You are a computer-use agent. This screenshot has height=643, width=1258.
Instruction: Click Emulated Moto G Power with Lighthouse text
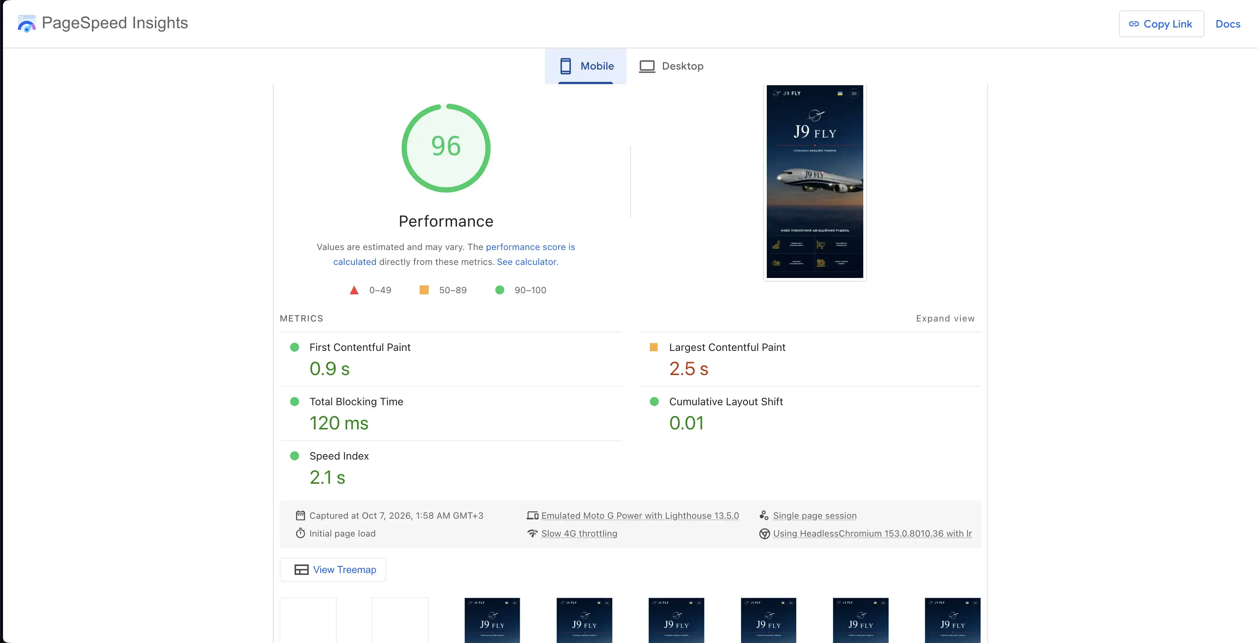click(x=640, y=516)
